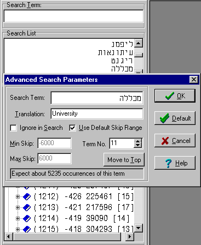Viewport: 201px width, 245px height.
Task: Click the main Search Term input box
Action: click(73, 16)
